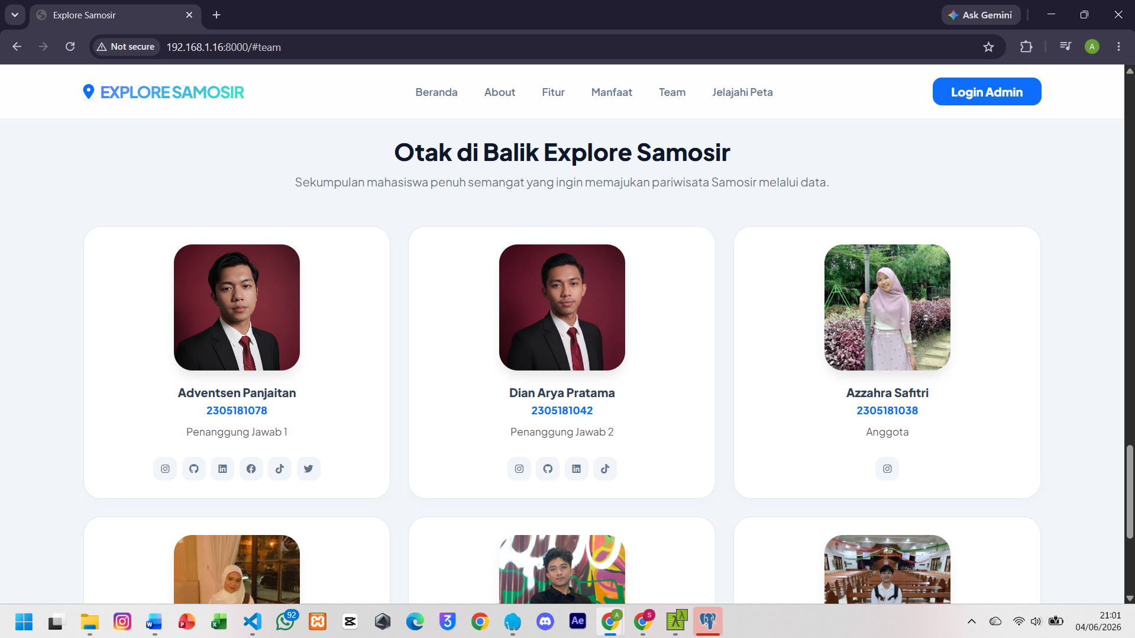This screenshot has height=638, width=1135.
Task: Open WhatsApp in the taskbar
Action: point(285,621)
